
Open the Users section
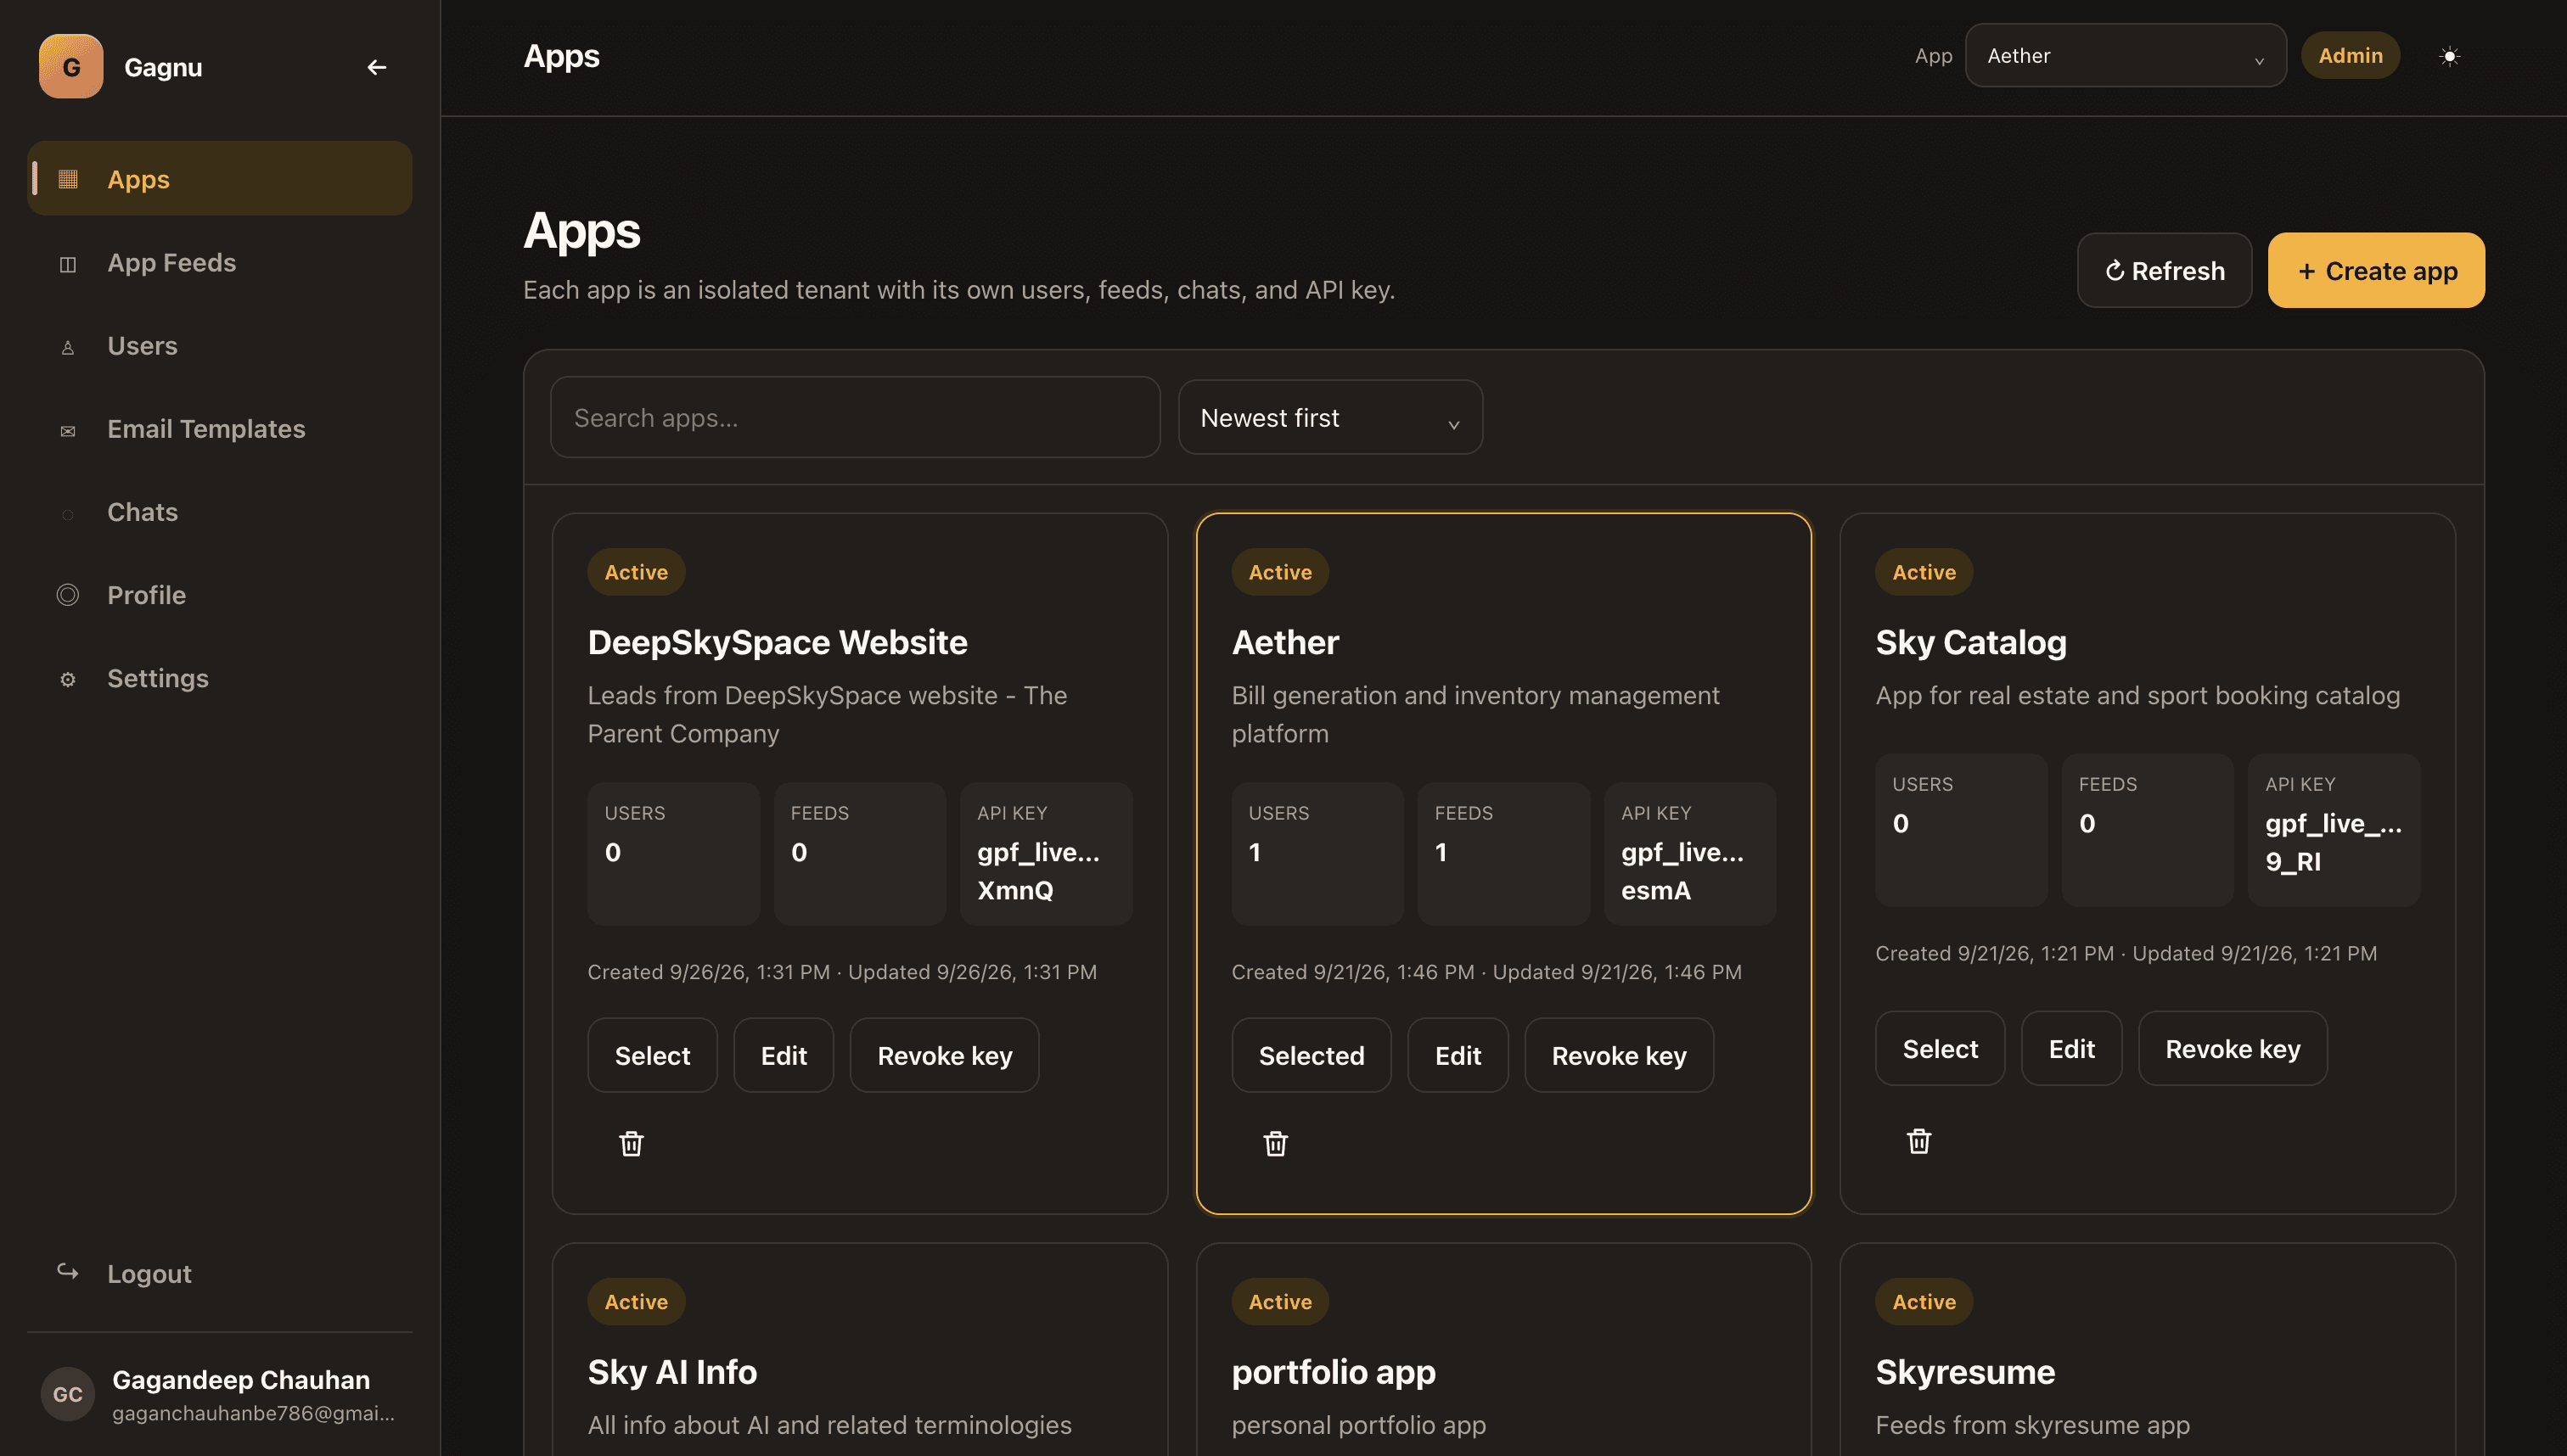[220, 346]
